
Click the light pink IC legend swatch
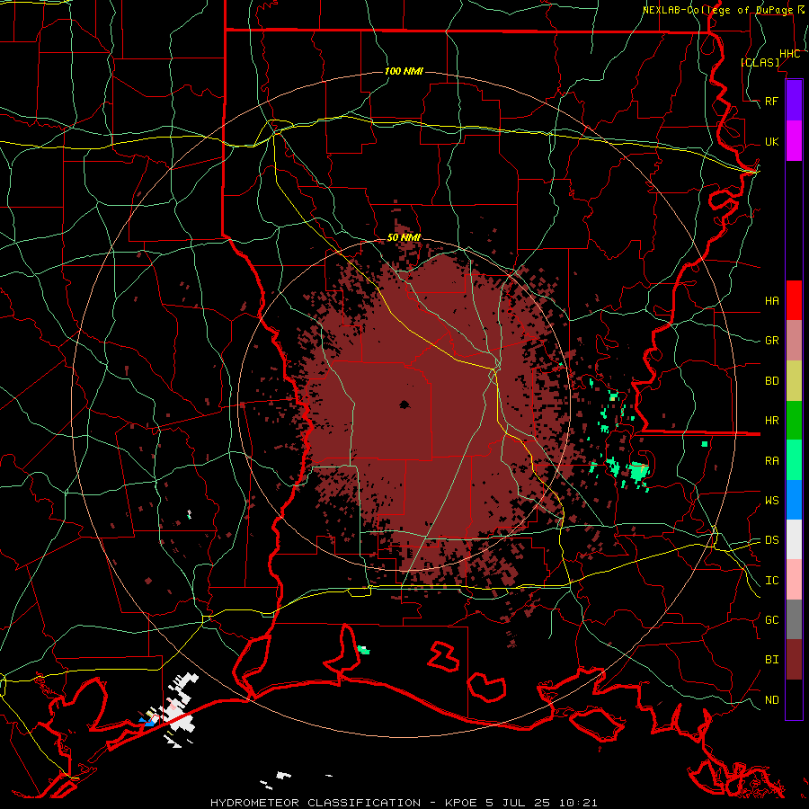(794, 580)
